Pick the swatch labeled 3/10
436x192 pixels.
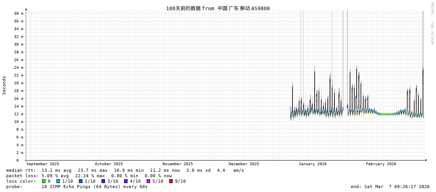tap(103, 181)
